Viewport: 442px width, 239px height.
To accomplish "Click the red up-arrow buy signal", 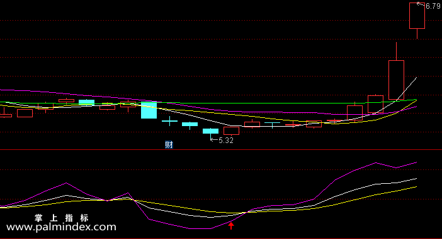I will pos(231,226).
